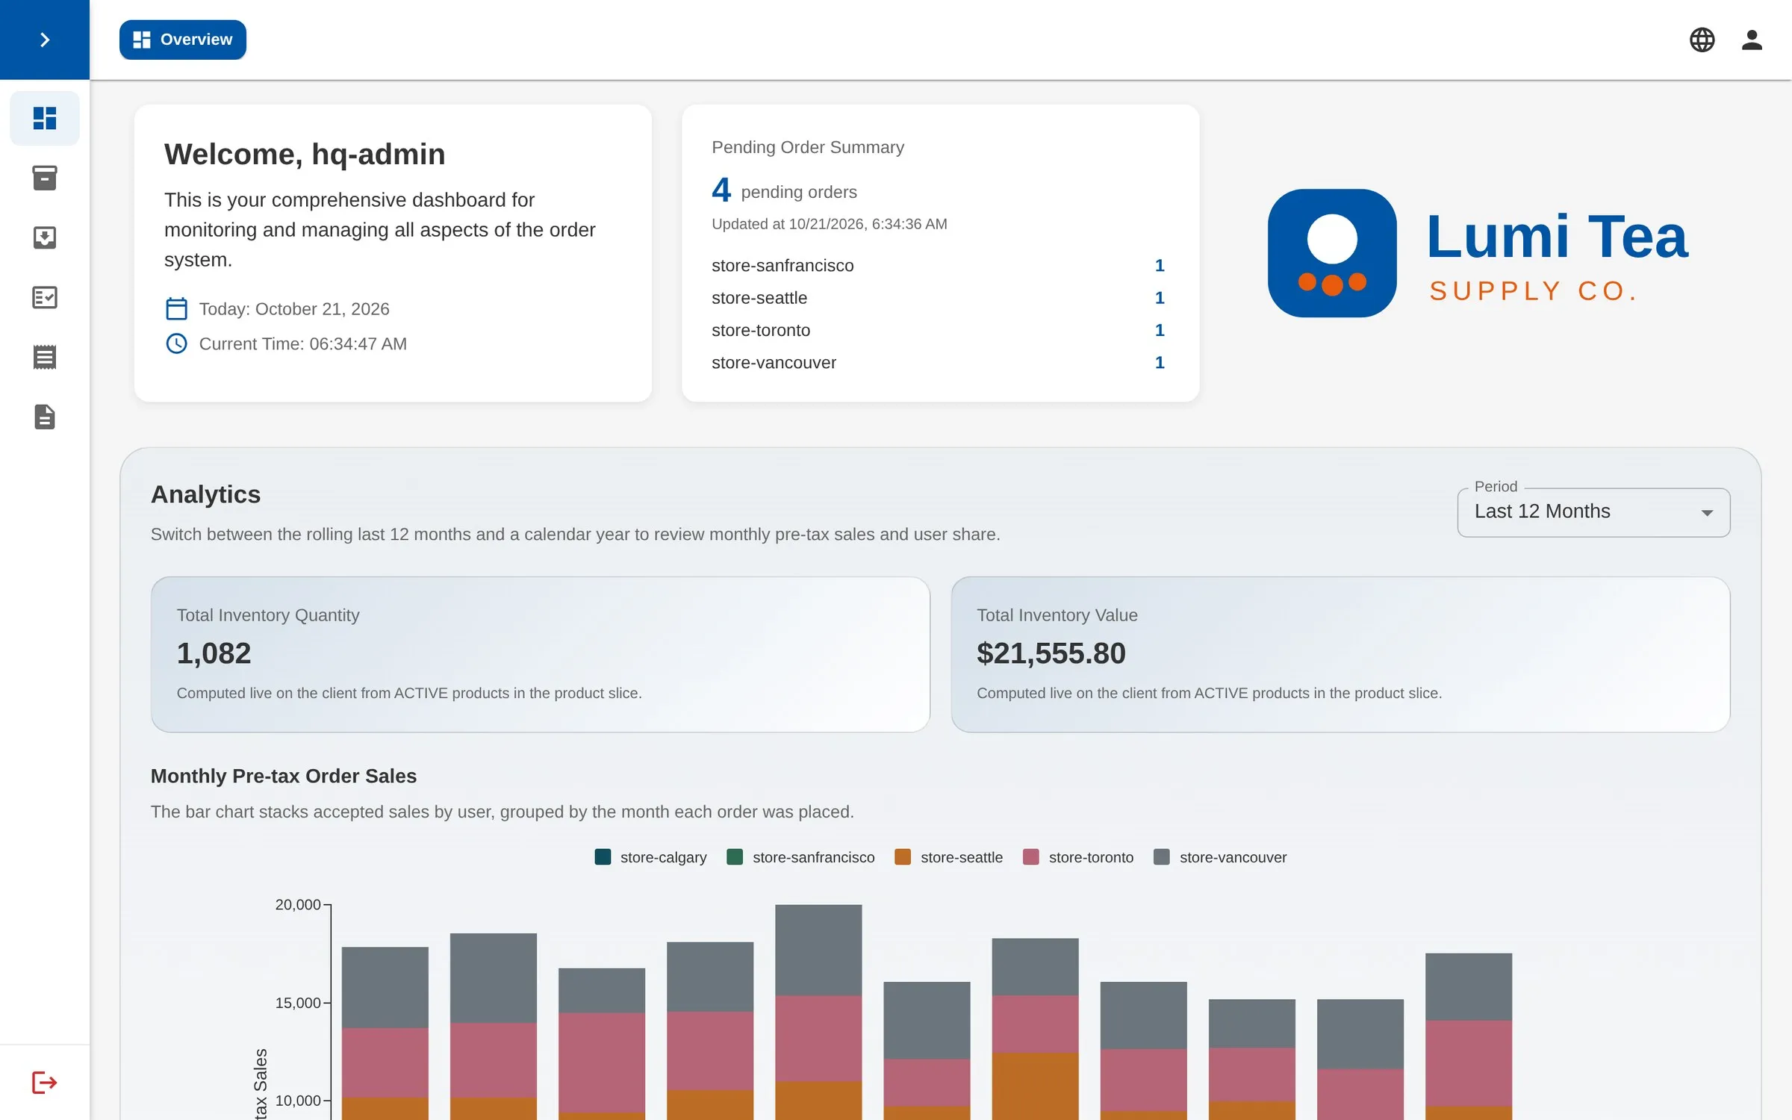Open the archive box sidebar icon
Image resolution: width=1792 pixels, height=1120 pixels.
45,178
